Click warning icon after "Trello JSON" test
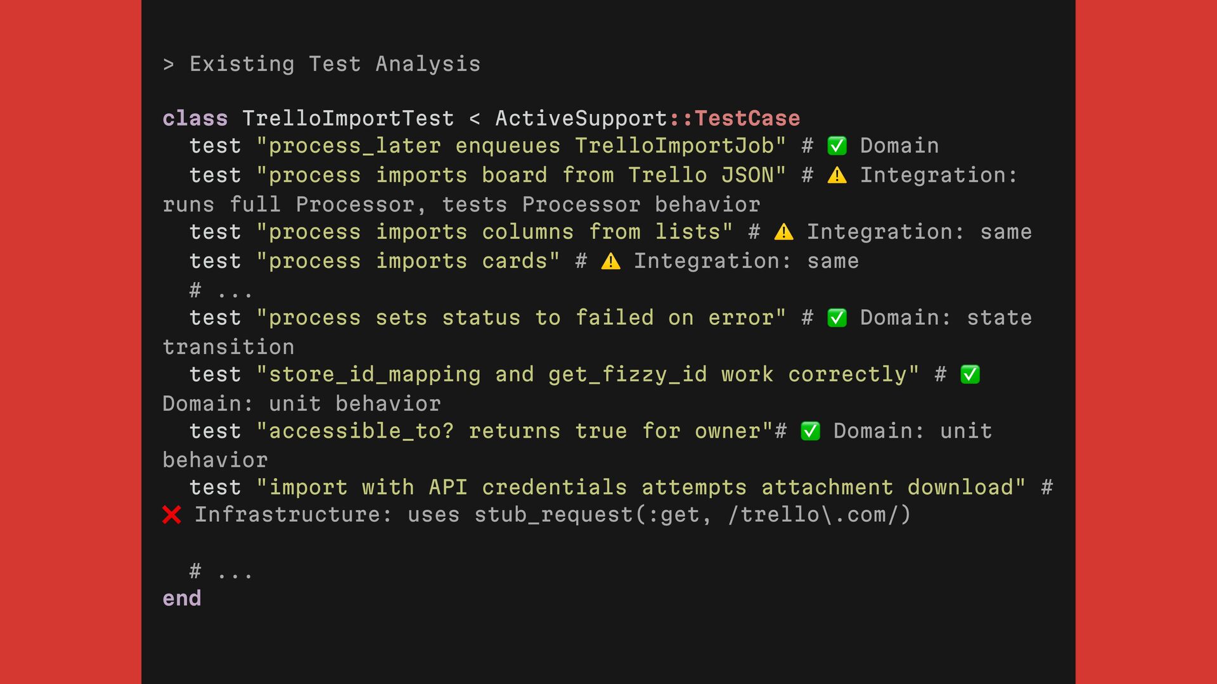This screenshot has width=1217, height=684. click(x=837, y=175)
